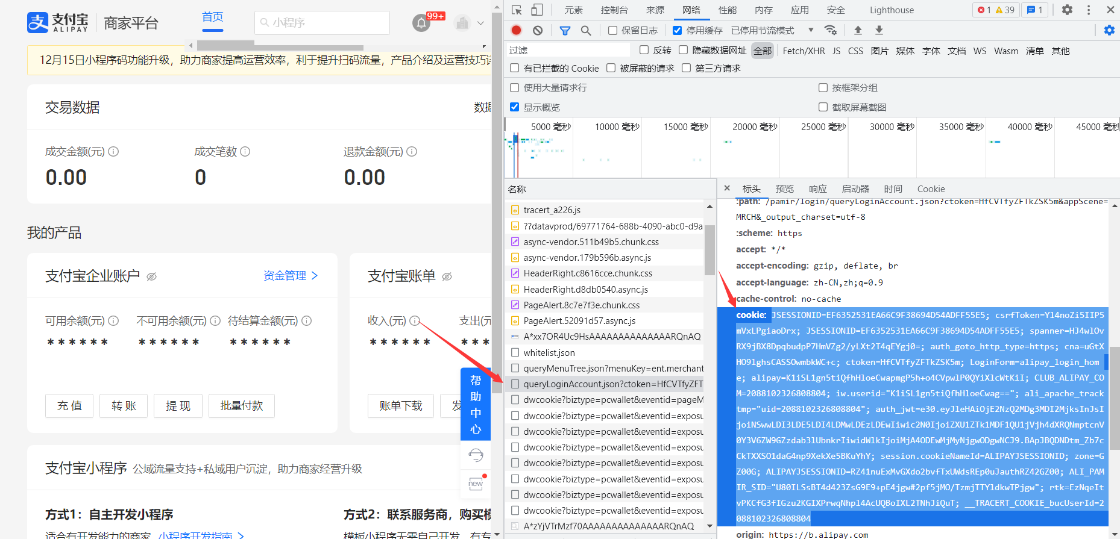
Task: Toggle visibility eye for 支付宝账单
Action: pos(447,276)
